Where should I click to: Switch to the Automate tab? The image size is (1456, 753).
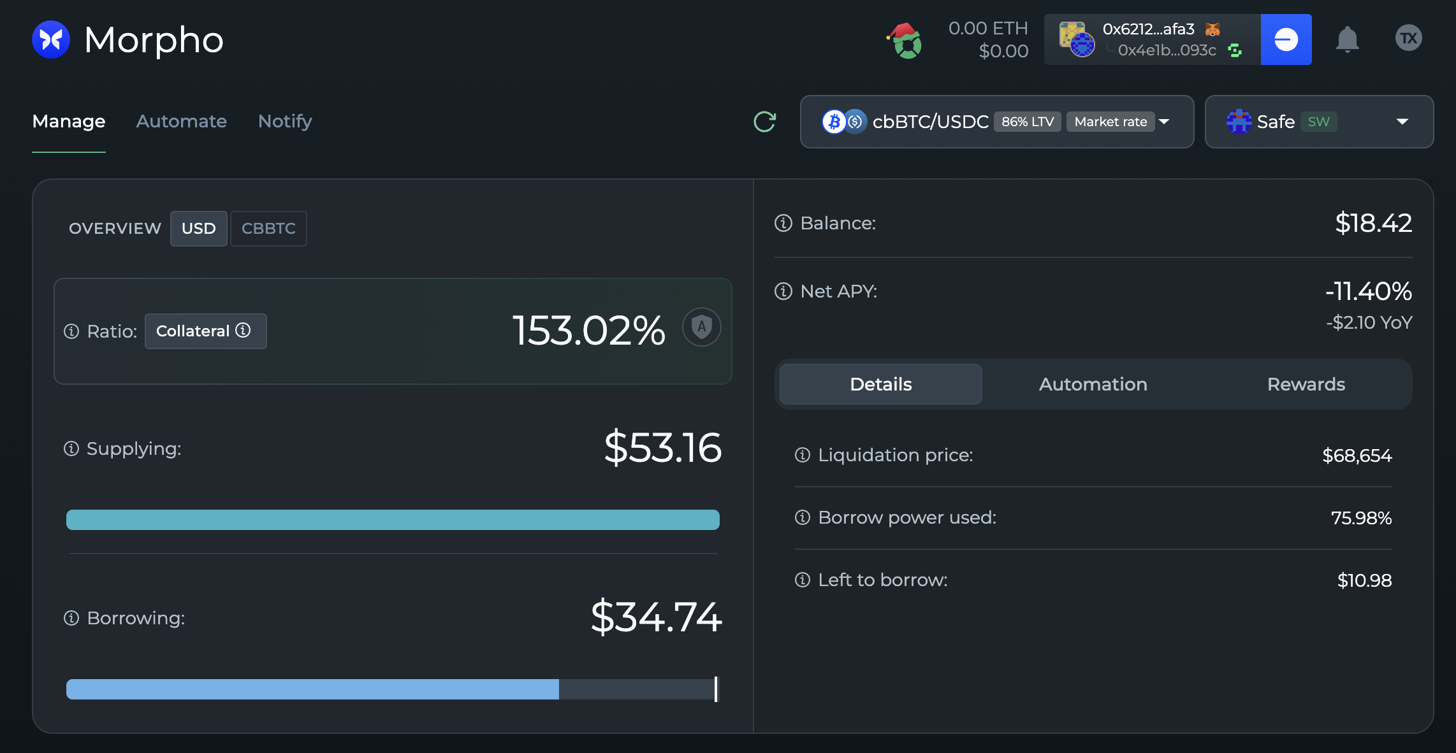pos(182,121)
